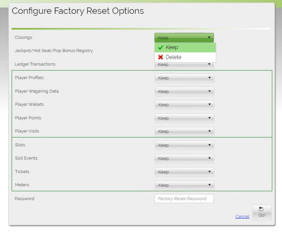This screenshot has height=232, width=282.
Task: Choose Delete option with red X
Action: point(185,57)
